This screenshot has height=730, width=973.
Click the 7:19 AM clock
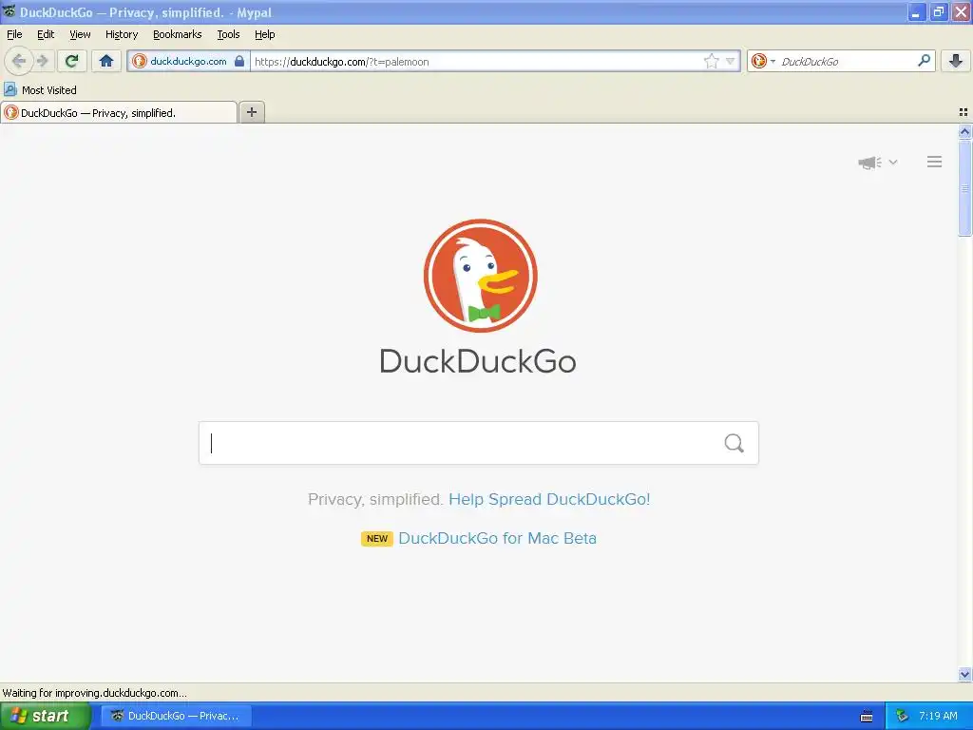pos(938,716)
